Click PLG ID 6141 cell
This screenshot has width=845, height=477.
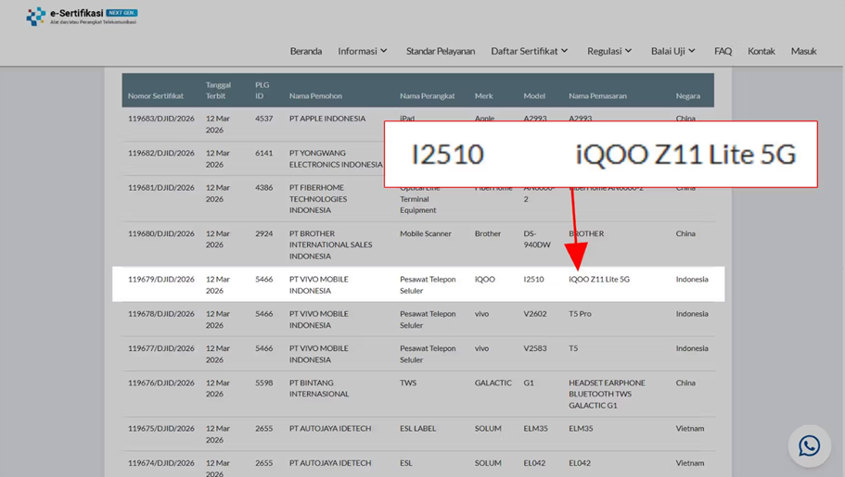[x=264, y=153]
